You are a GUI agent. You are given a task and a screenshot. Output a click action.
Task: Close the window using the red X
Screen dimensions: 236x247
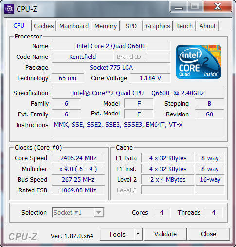tap(218, 7)
